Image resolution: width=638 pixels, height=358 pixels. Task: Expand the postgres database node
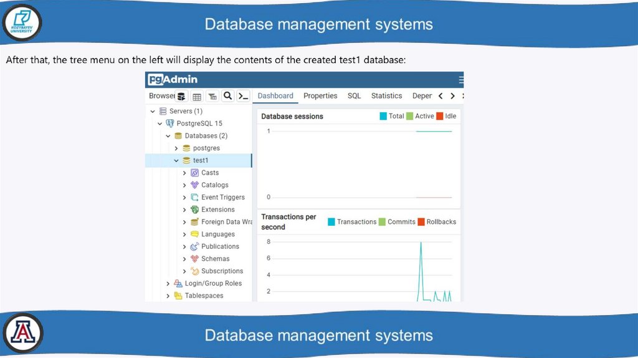coord(176,148)
